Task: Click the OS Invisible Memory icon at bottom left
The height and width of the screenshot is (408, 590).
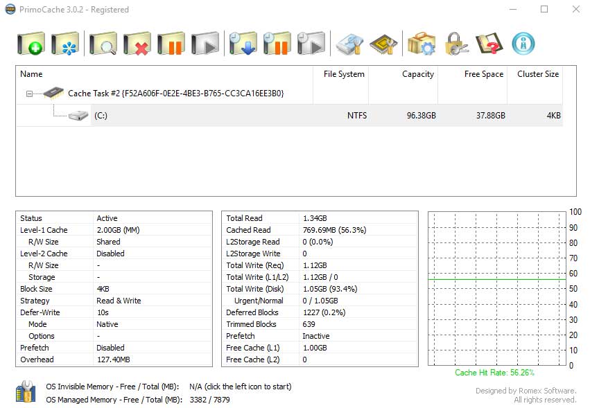Action: [26, 391]
